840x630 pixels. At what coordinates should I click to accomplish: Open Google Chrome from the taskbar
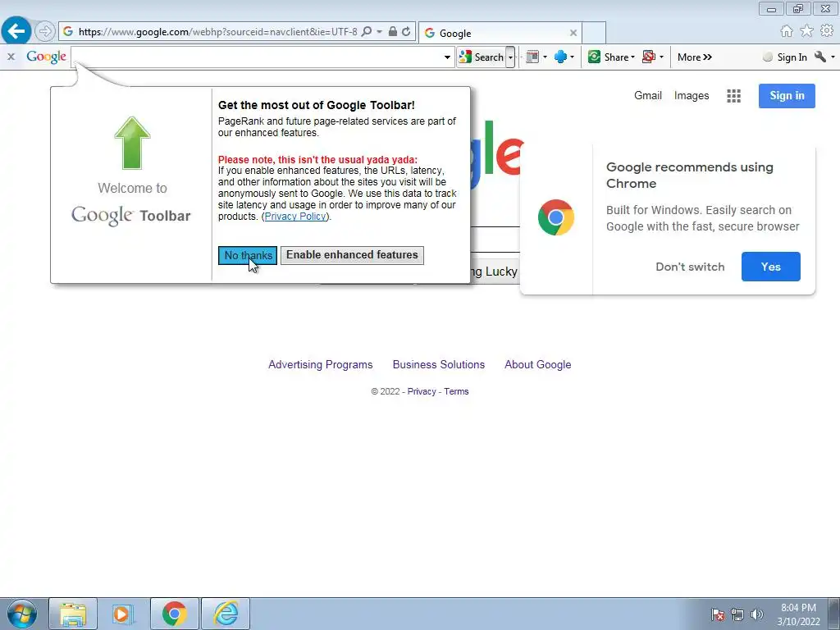[174, 614]
